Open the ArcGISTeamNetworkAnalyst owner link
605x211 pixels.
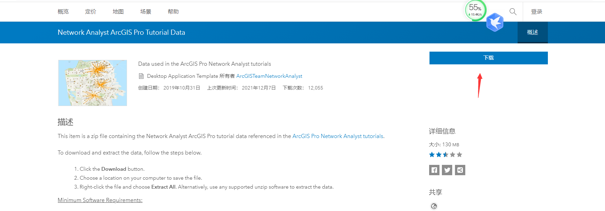(269, 76)
